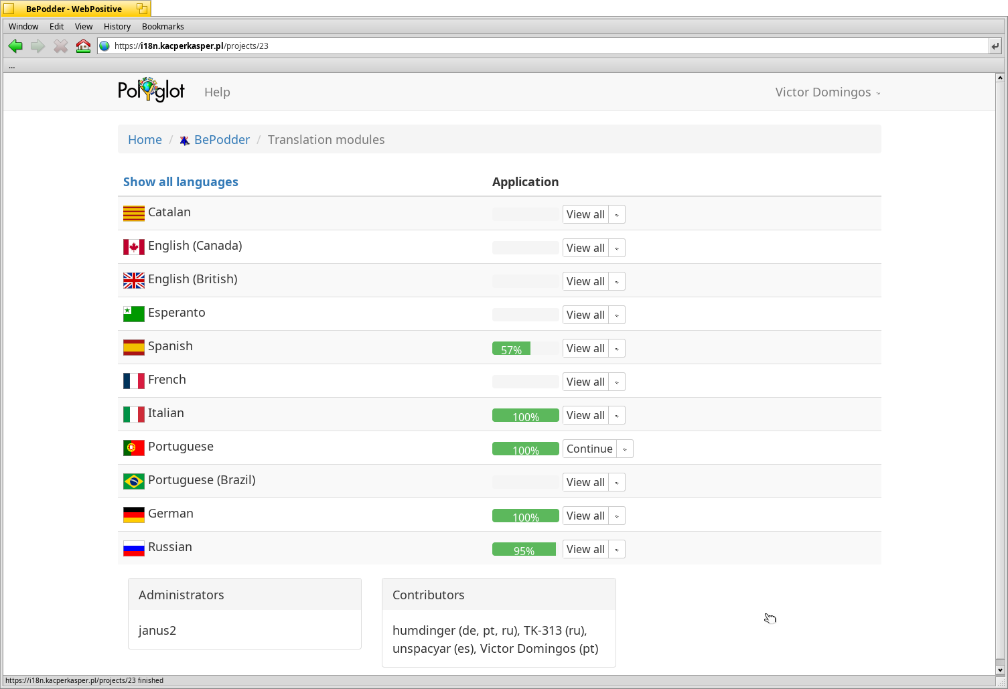Click the Contributors panel heading
The width and height of the screenshot is (1008, 689).
coord(499,595)
